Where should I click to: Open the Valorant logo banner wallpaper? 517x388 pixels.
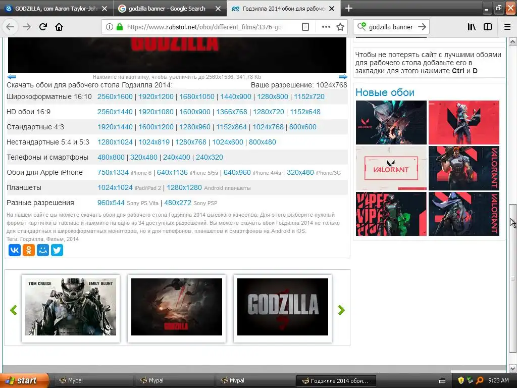(x=391, y=168)
